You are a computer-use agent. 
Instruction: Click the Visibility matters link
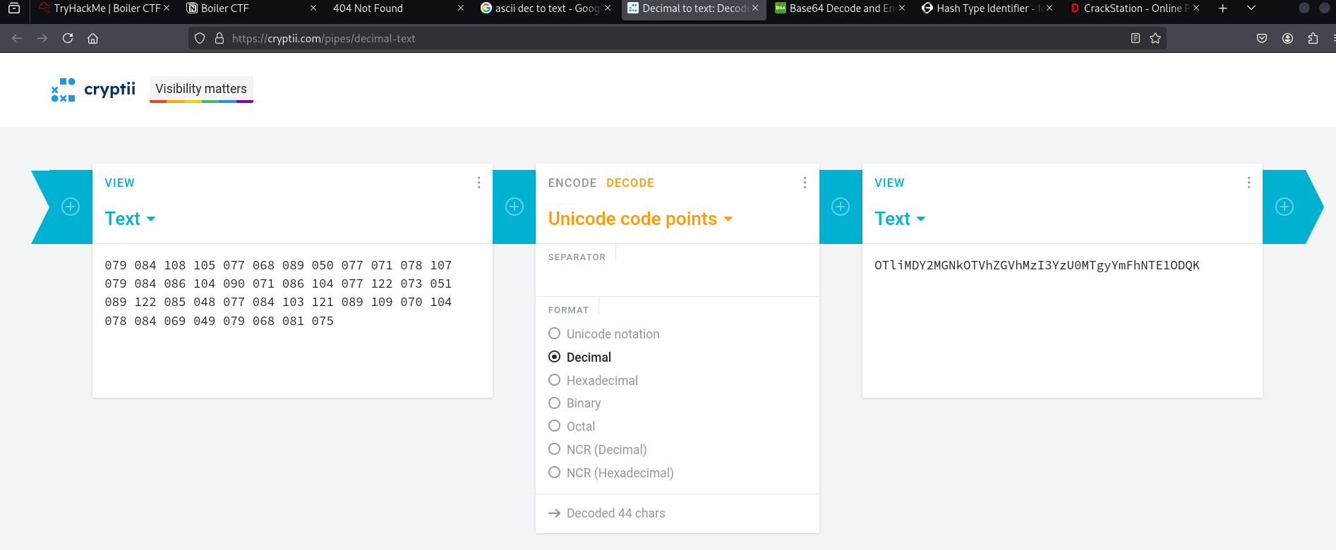[x=201, y=89]
